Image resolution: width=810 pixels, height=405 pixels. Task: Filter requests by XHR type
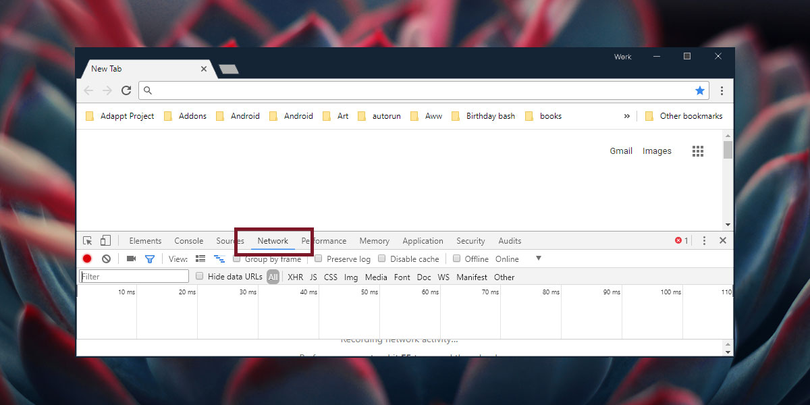point(295,277)
